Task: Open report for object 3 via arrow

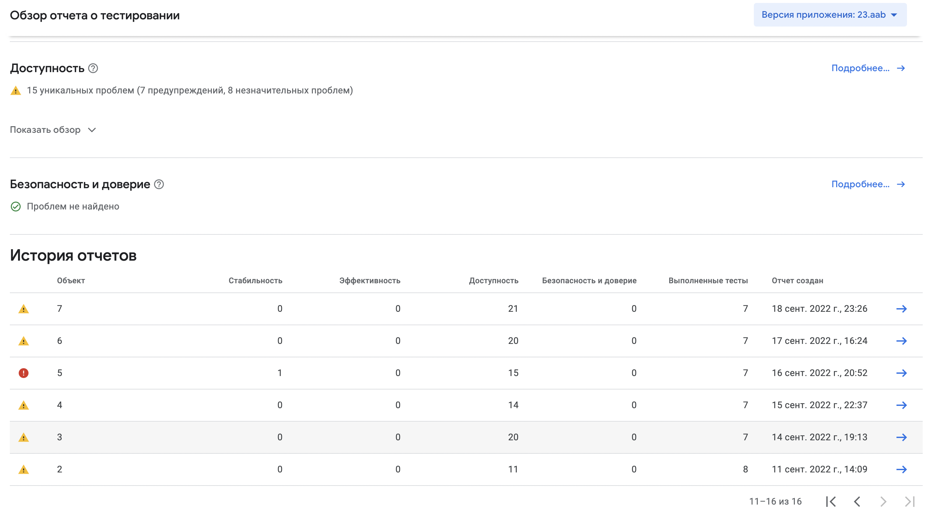Action: click(x=901, y=437)
